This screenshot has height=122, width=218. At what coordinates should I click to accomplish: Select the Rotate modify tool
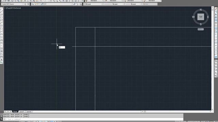click(x=216, y=26)
